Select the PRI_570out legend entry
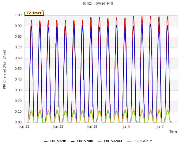This screenshot has width=196, height=147. 140,141
